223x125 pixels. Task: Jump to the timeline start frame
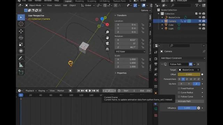78,91
